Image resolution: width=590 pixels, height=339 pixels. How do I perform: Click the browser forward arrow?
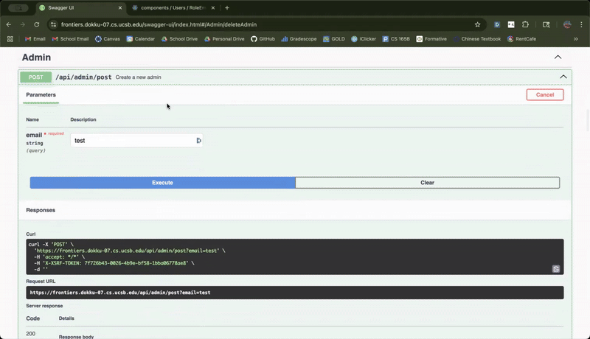coord(23,24)
